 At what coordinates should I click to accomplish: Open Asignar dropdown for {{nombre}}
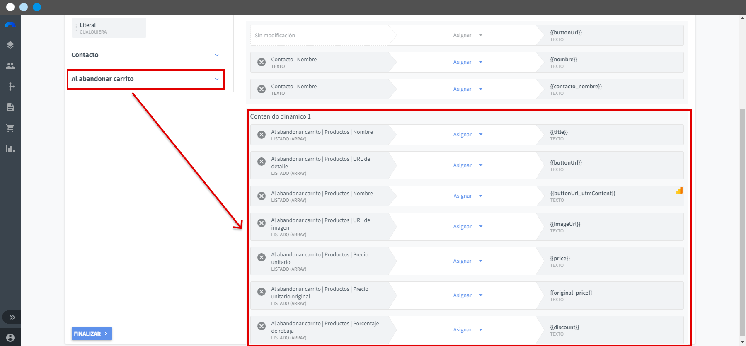[x=468, y=62]
